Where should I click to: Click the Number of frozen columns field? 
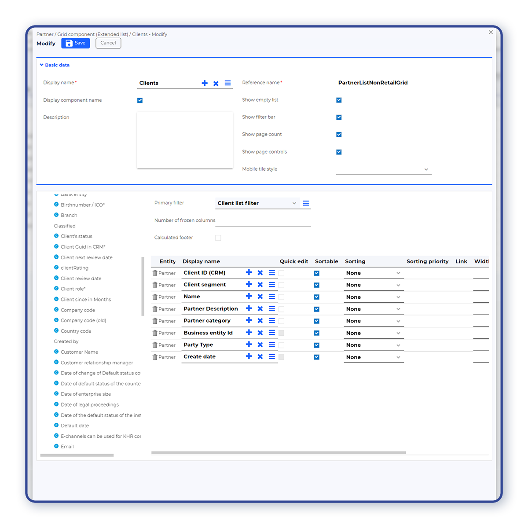tap(263, 220)
